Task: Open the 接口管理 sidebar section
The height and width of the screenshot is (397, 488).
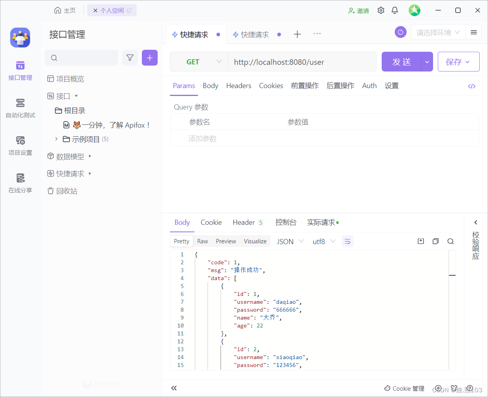Action: (20, 71)
